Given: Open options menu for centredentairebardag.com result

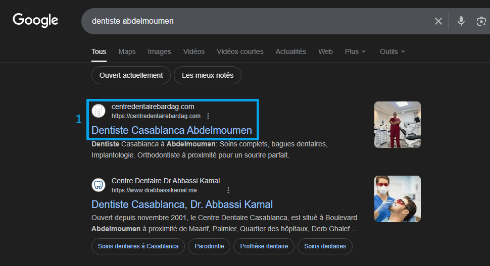Looking at the screenshot, I should point(208,116).
